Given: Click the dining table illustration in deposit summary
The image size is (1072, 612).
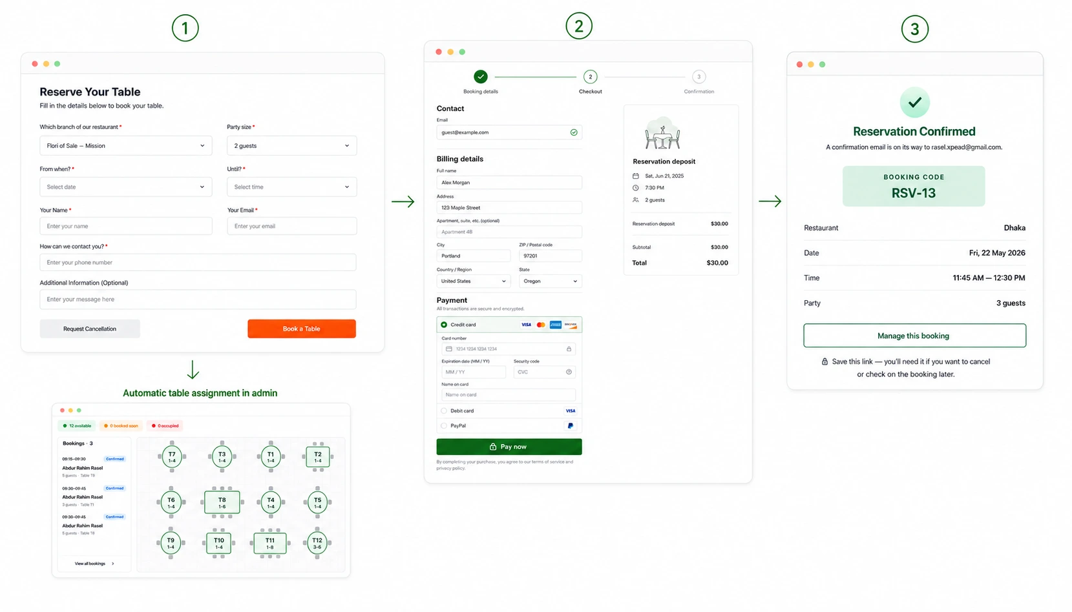Looking at the screenshot, I should pos(662,134).
